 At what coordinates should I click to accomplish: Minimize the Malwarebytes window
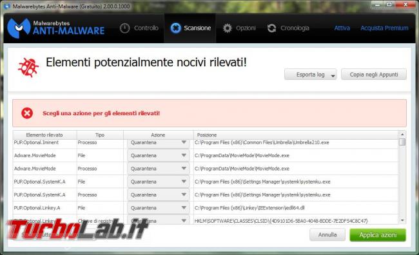pyautogui.click(x=377, y=5)
